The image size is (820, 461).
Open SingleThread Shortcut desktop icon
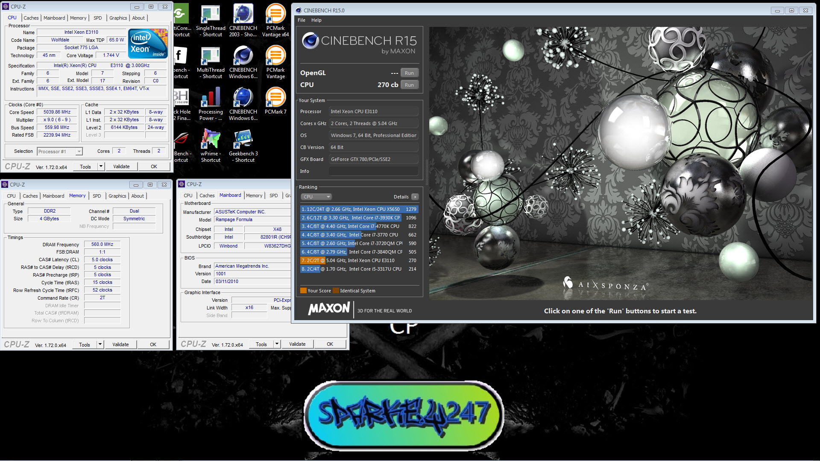click(211, 20)
